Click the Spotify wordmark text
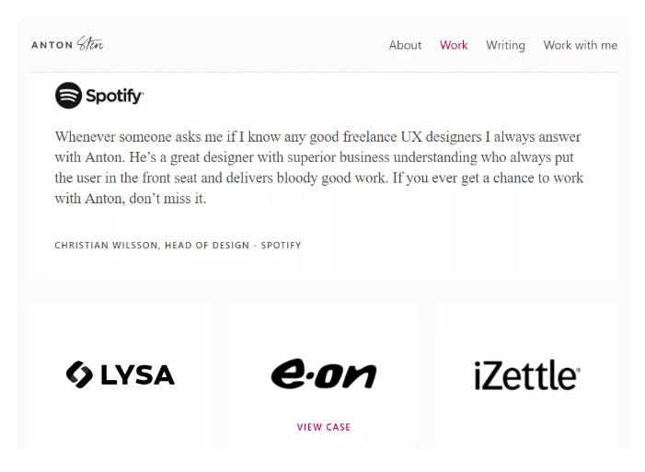 pyautogui.click(x=114, y=96)
